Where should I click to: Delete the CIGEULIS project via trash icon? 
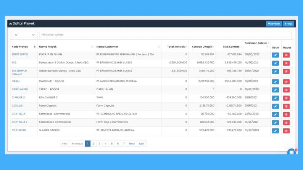[286, 106]
